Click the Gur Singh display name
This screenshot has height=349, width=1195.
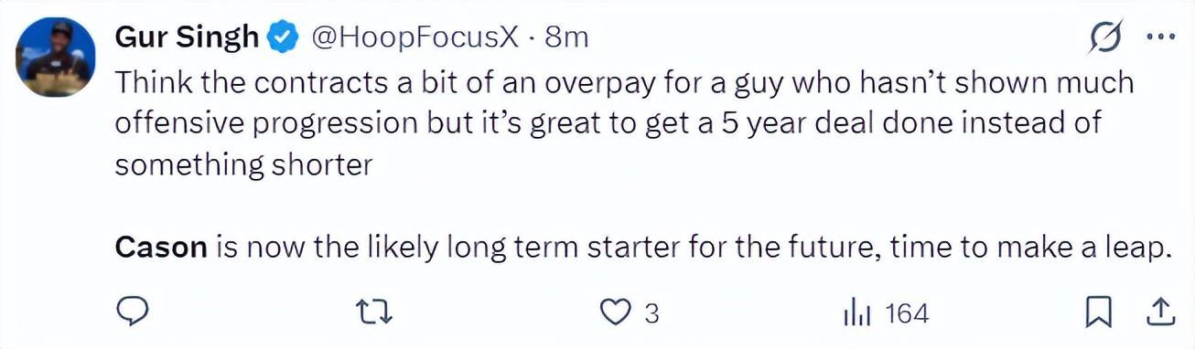tap(188, 37)
